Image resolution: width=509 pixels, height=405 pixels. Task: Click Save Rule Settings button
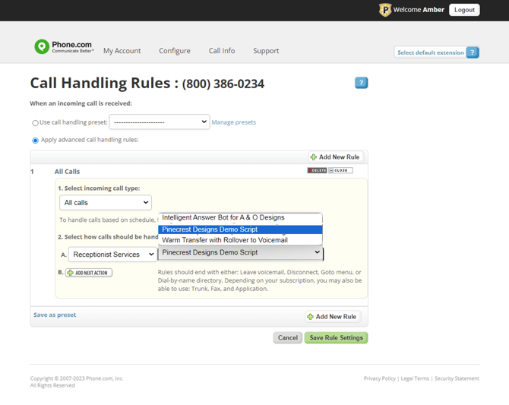336,338
